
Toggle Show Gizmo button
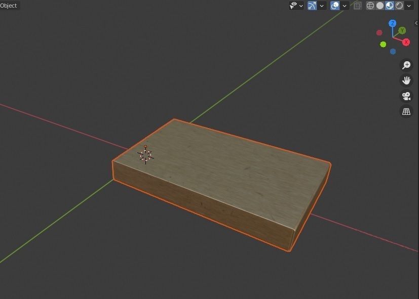312,6
